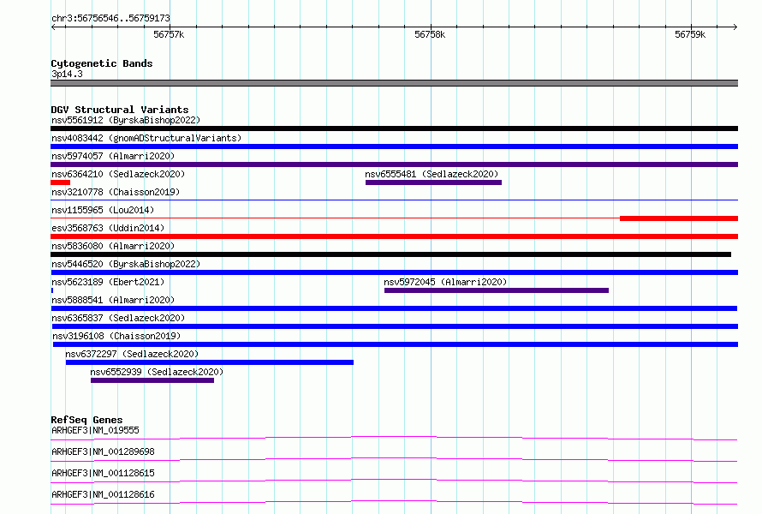Click the DGV Structural Variants track title
Viewport: 762px width, 514px height.
coord(120,110)
